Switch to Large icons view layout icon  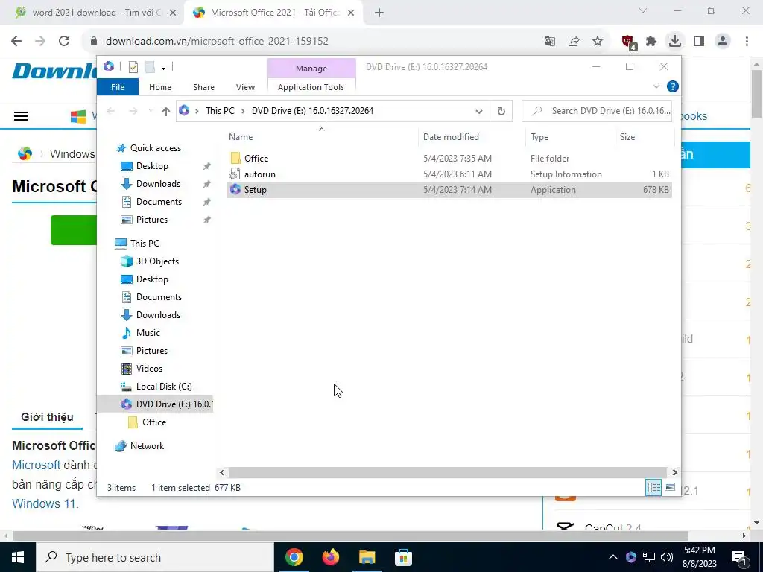point(670,487)
